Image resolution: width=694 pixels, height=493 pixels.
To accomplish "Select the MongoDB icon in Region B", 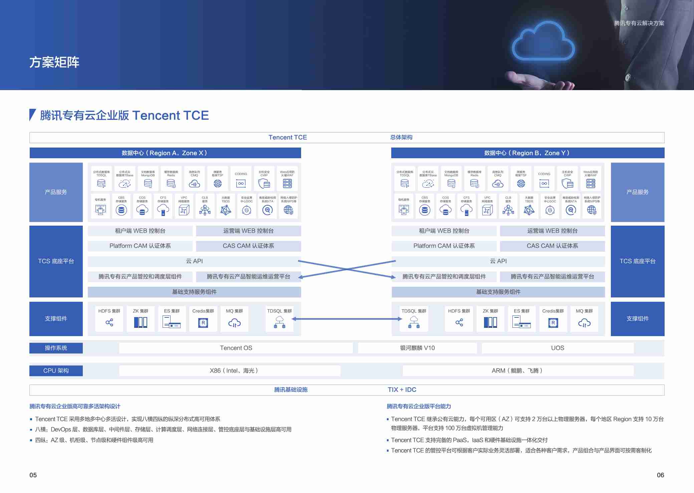I will (451, 184).
